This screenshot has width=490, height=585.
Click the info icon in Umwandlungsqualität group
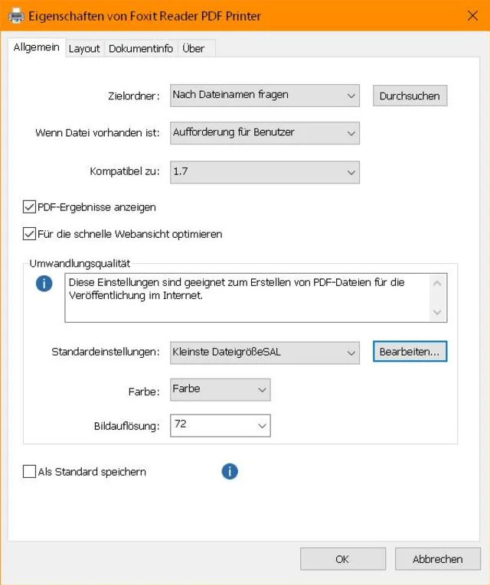[44, 284]
